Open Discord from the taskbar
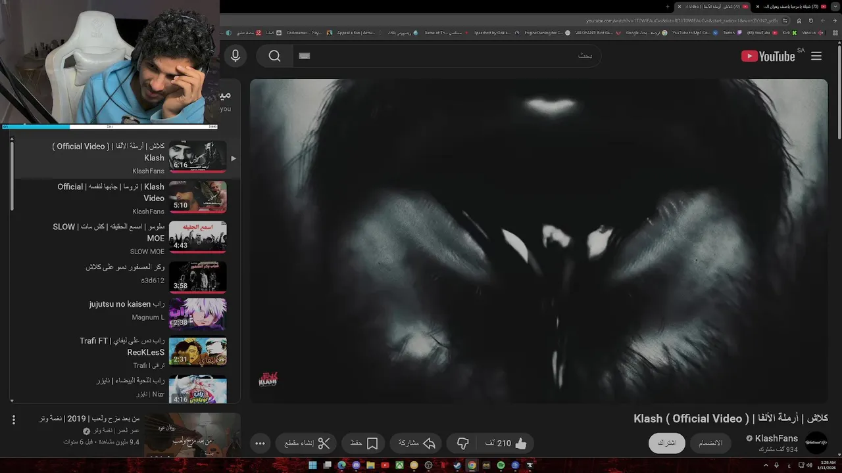This screenshot has width=842, height=473. click(356, 465)
